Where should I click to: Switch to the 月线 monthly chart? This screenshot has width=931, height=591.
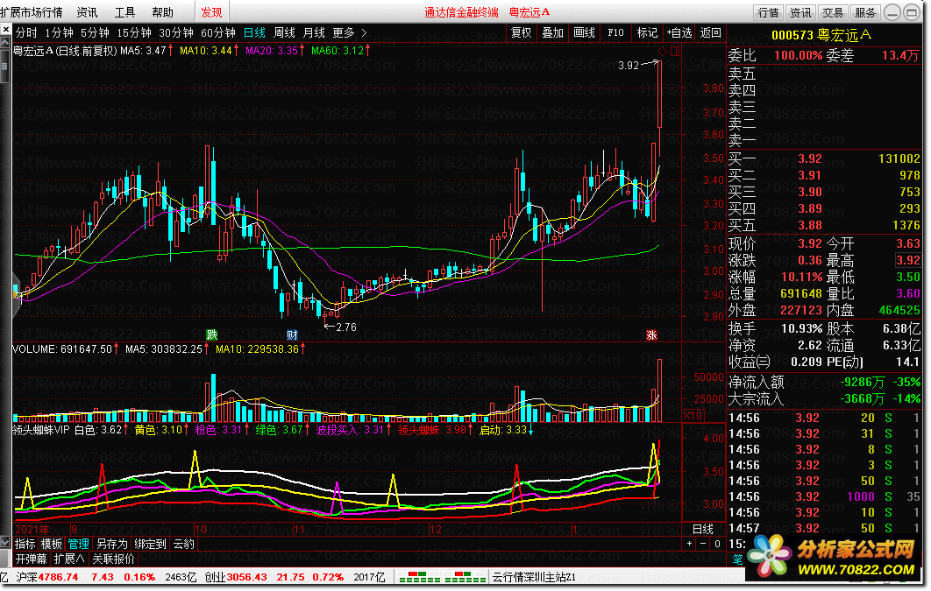[314, 32]
